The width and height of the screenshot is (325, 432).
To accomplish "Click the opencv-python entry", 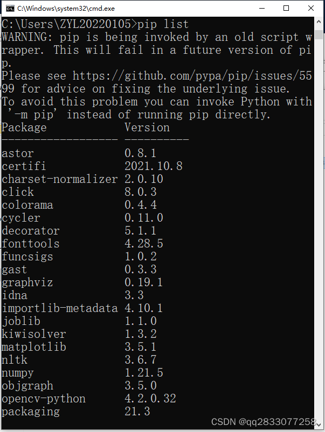I will point(43,398).
